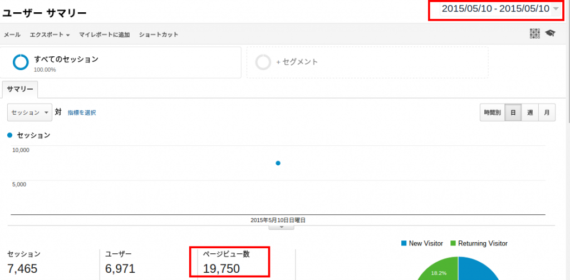This screenshot has width=570, height=280.
Task: Switch to the サマリー tab
Action: point(20,90)
